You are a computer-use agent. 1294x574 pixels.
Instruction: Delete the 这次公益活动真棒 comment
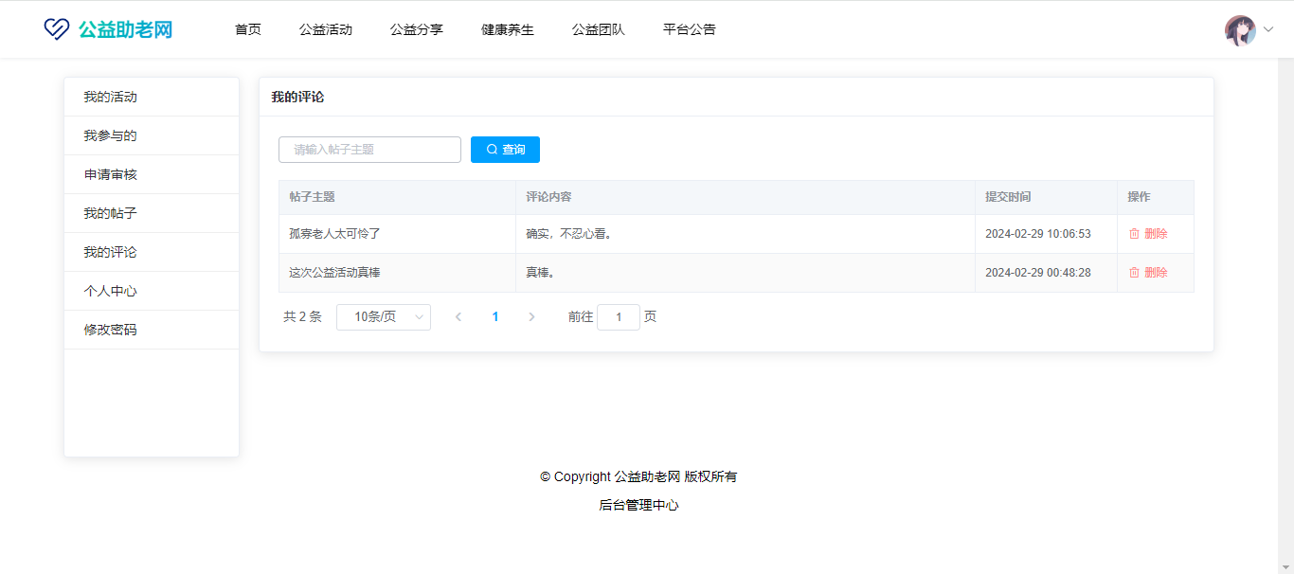1148,273
